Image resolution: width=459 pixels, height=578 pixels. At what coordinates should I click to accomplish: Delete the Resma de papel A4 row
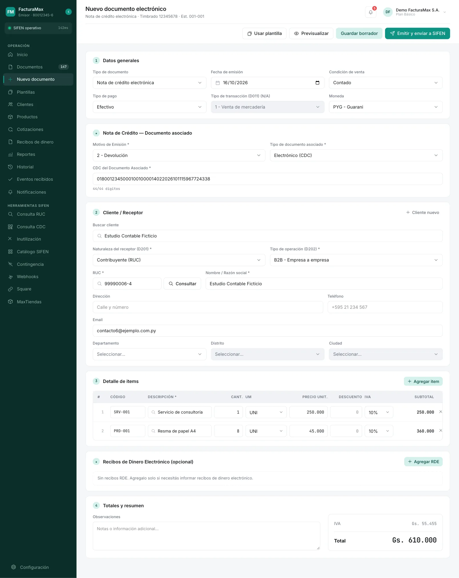click(x=441, y=430)
